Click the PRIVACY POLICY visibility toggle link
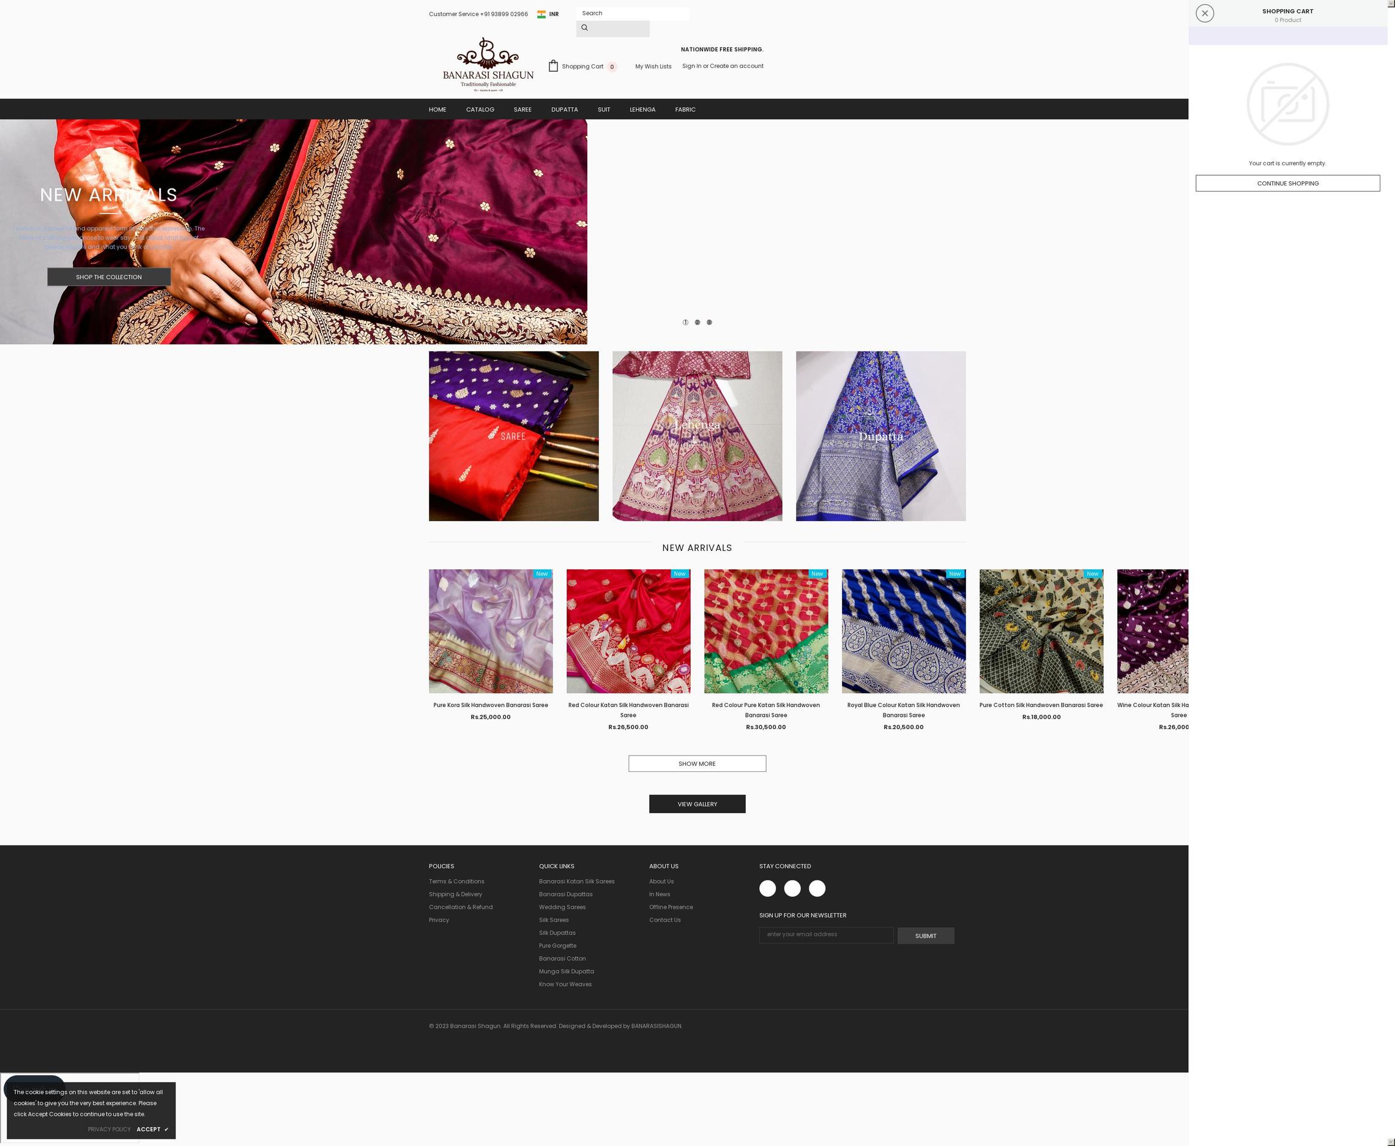Screen dimensions: 1395x1146 pos(109,1130)
